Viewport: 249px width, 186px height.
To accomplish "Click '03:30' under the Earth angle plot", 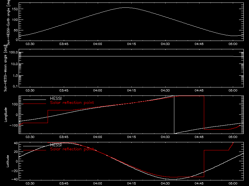I will [30, 44].
